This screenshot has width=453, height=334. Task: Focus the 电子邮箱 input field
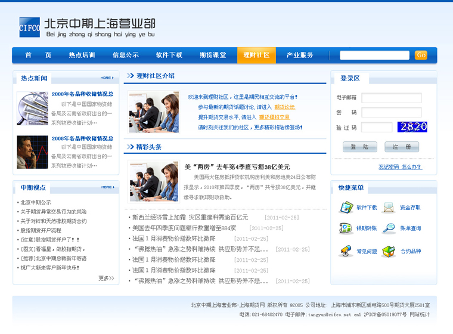click(x=399, y=98)
